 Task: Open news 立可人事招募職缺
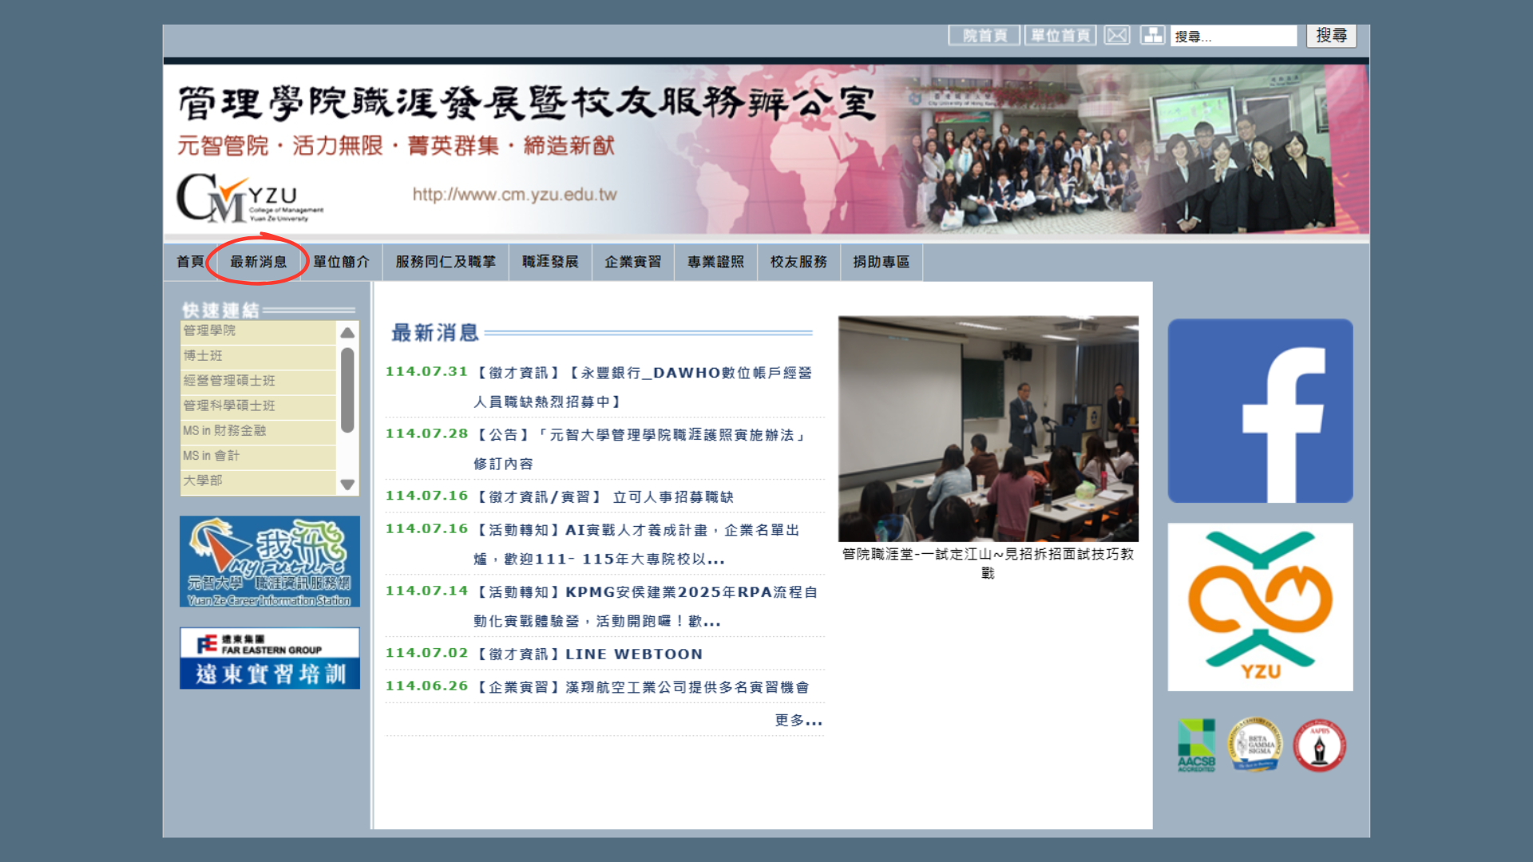coord(604,497)
